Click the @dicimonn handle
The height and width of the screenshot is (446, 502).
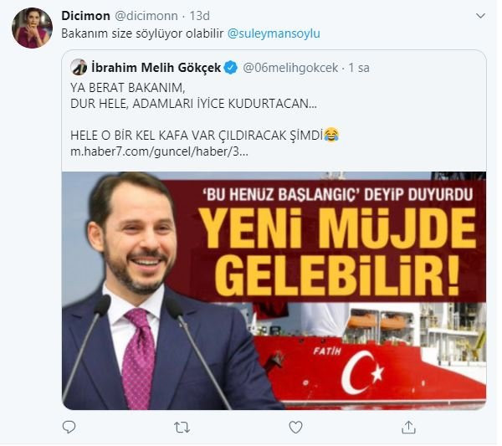[146, 16]
